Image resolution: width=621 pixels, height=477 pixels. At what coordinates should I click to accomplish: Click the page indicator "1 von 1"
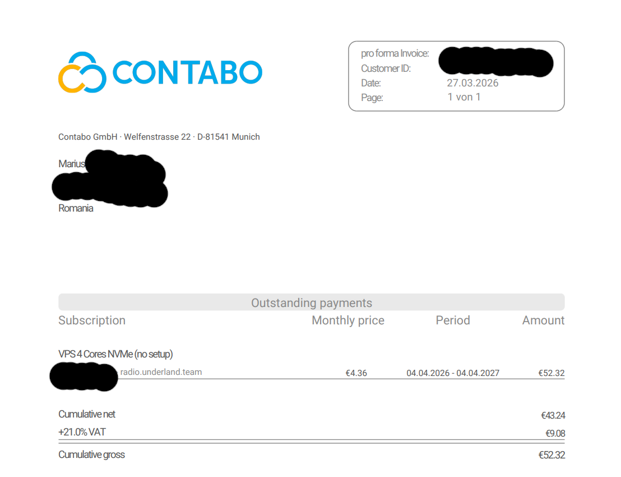pos(464,97)
